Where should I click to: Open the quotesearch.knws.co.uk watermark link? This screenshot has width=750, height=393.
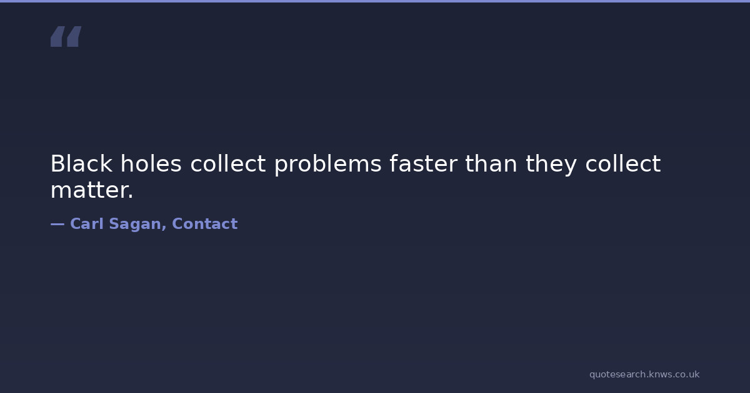tap(644, 374)
